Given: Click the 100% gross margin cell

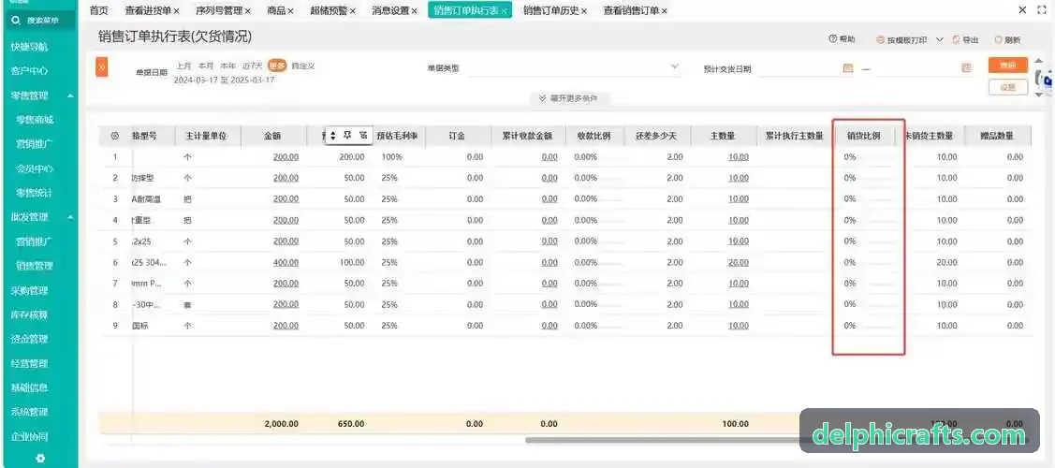Looking at the screenshot, I should click(391, 156).
